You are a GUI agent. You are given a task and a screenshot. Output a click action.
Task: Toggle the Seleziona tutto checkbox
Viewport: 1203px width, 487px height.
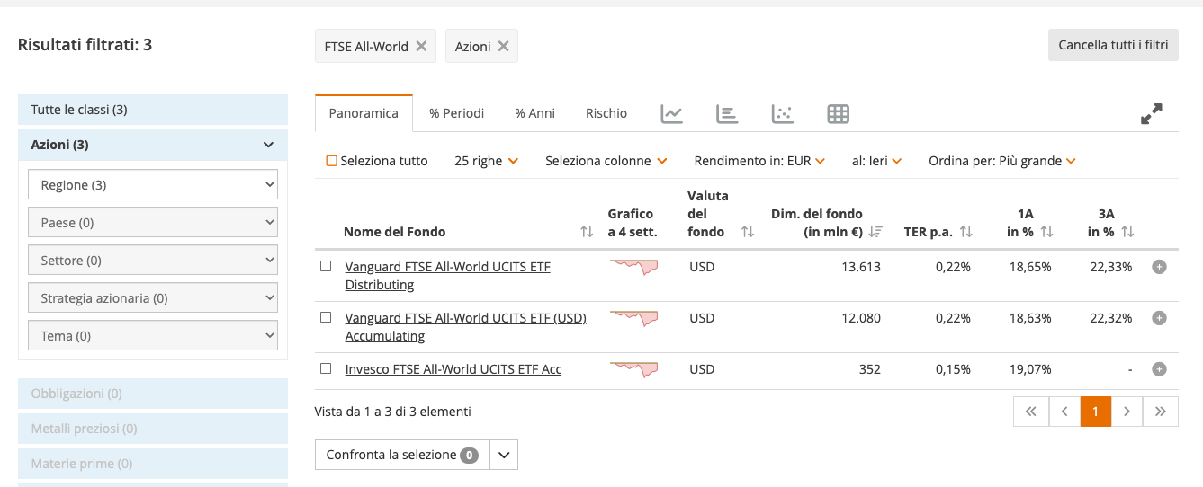(331, 161)
